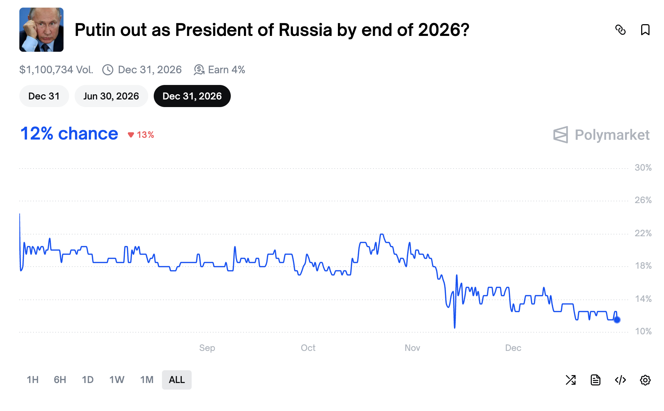Click the clock icon by end date
The image size is (664, 411).
click(x=108, y=70)
